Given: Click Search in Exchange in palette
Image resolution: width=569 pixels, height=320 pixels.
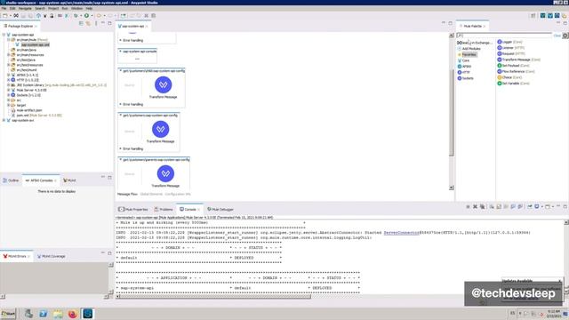Looking at the screenshot, I should pyautogui.click(x=474, y=43).
